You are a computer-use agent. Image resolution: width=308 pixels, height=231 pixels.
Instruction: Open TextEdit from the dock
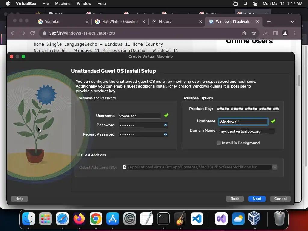pyautogui.click(x=146, y=219)
